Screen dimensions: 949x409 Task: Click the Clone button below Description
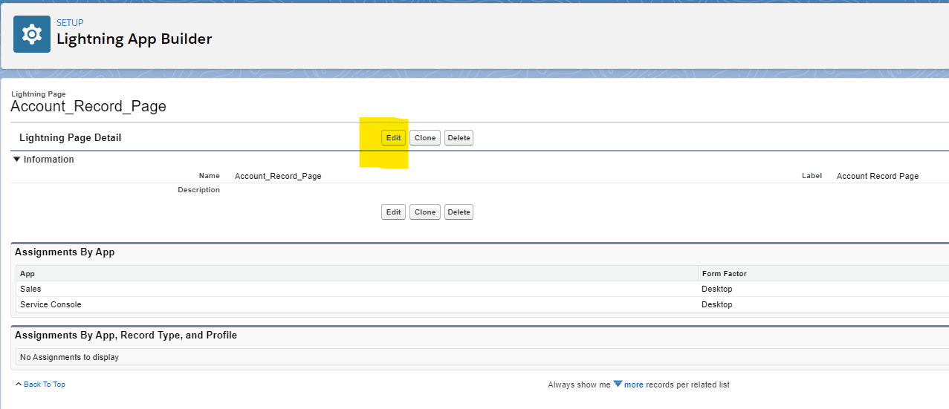(x=425, y=212)
